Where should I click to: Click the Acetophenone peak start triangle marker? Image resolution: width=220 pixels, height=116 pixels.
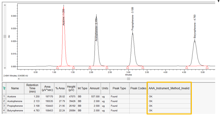coord(90,68)
